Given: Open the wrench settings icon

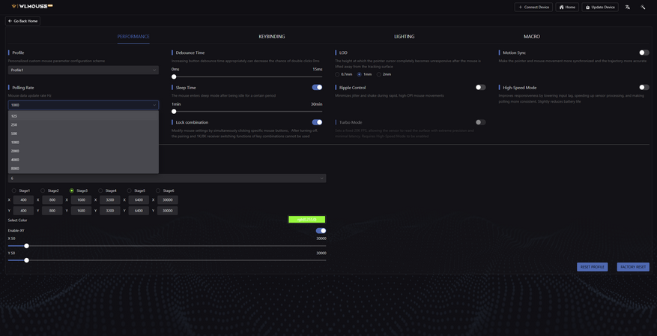Looking at the screenshot, I should pos(643,7).
